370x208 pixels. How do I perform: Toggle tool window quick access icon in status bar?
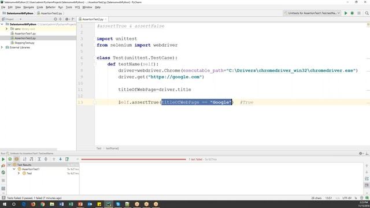coord(3,198)
